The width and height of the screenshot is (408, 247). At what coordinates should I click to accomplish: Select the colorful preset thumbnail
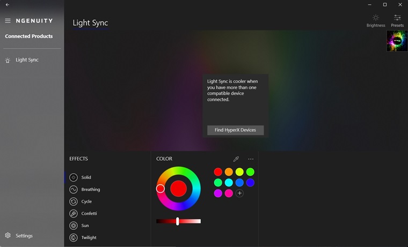point(397,41)
